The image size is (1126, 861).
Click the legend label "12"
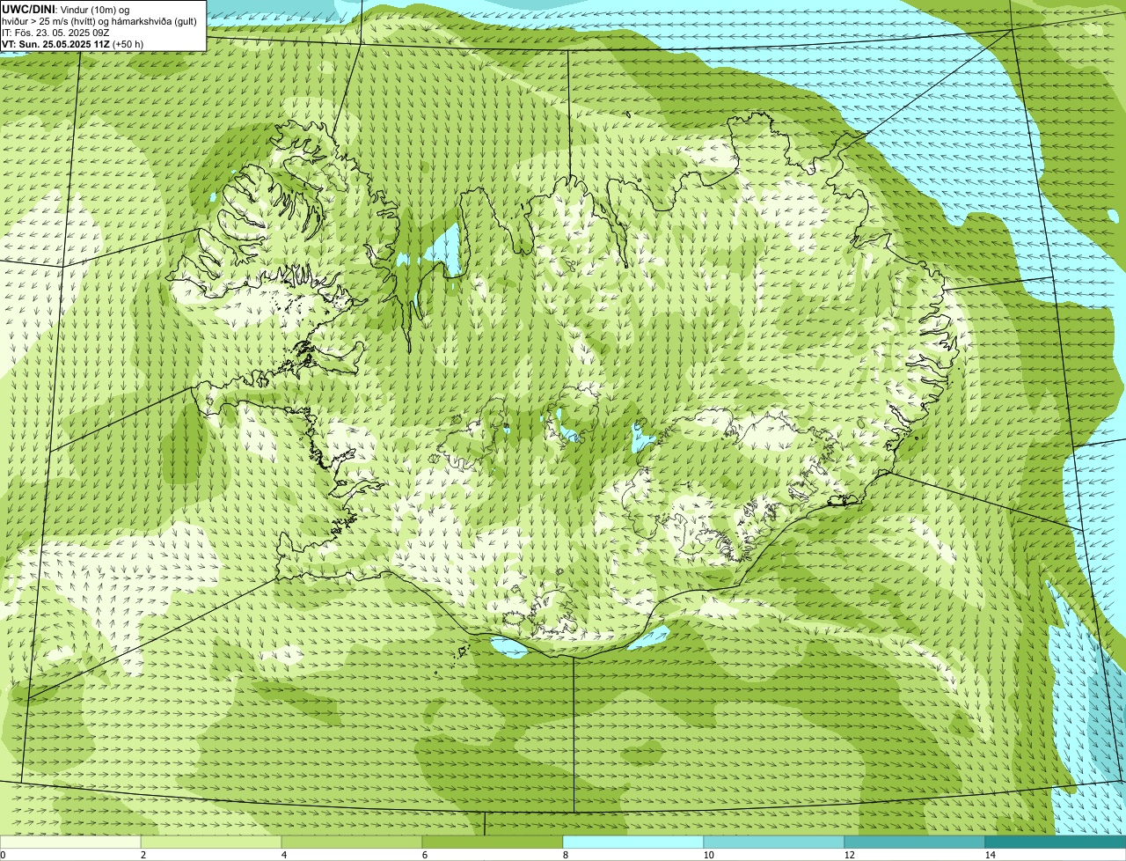[849, 855]
